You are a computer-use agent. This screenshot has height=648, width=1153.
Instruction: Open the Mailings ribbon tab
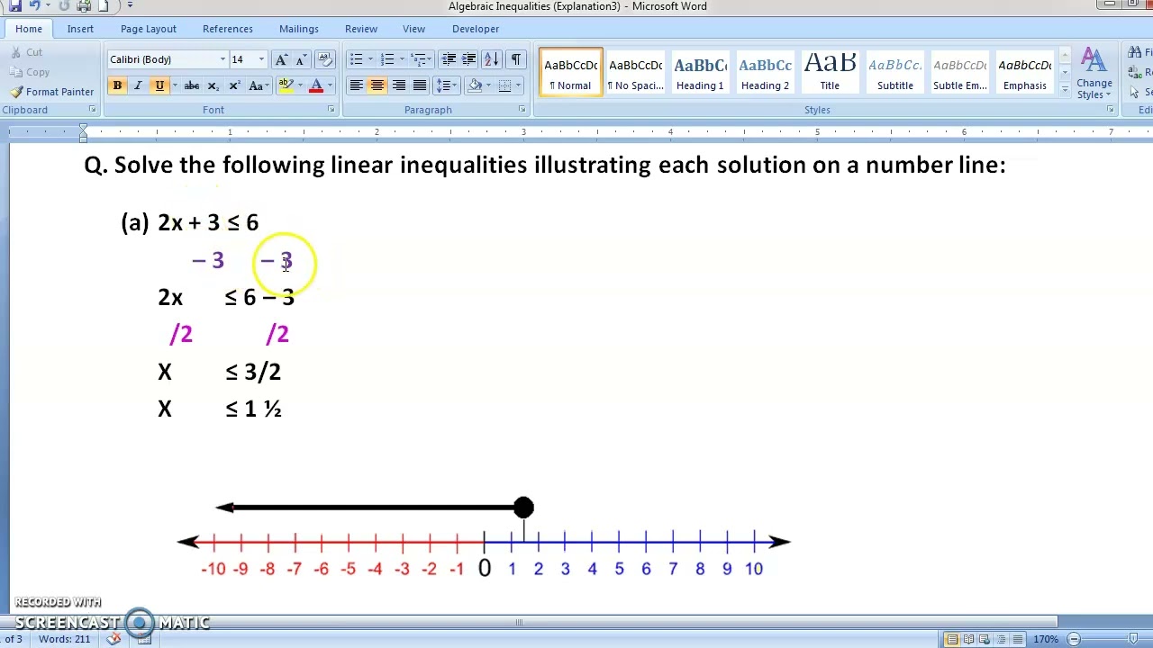coord(299,29)
